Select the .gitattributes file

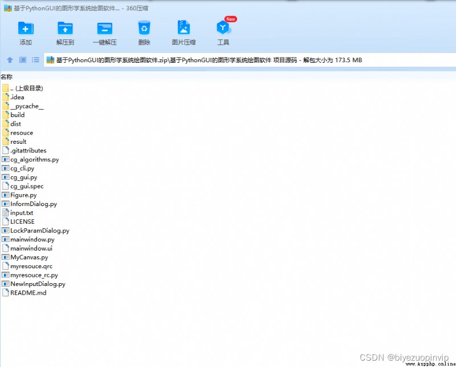[24, 151]
